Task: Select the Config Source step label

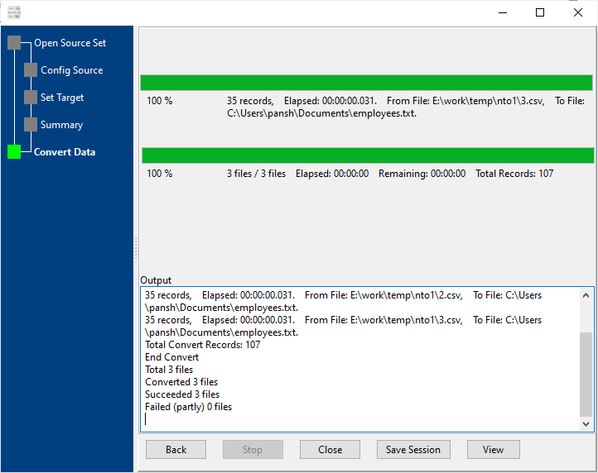Action: tap(71, 70)
